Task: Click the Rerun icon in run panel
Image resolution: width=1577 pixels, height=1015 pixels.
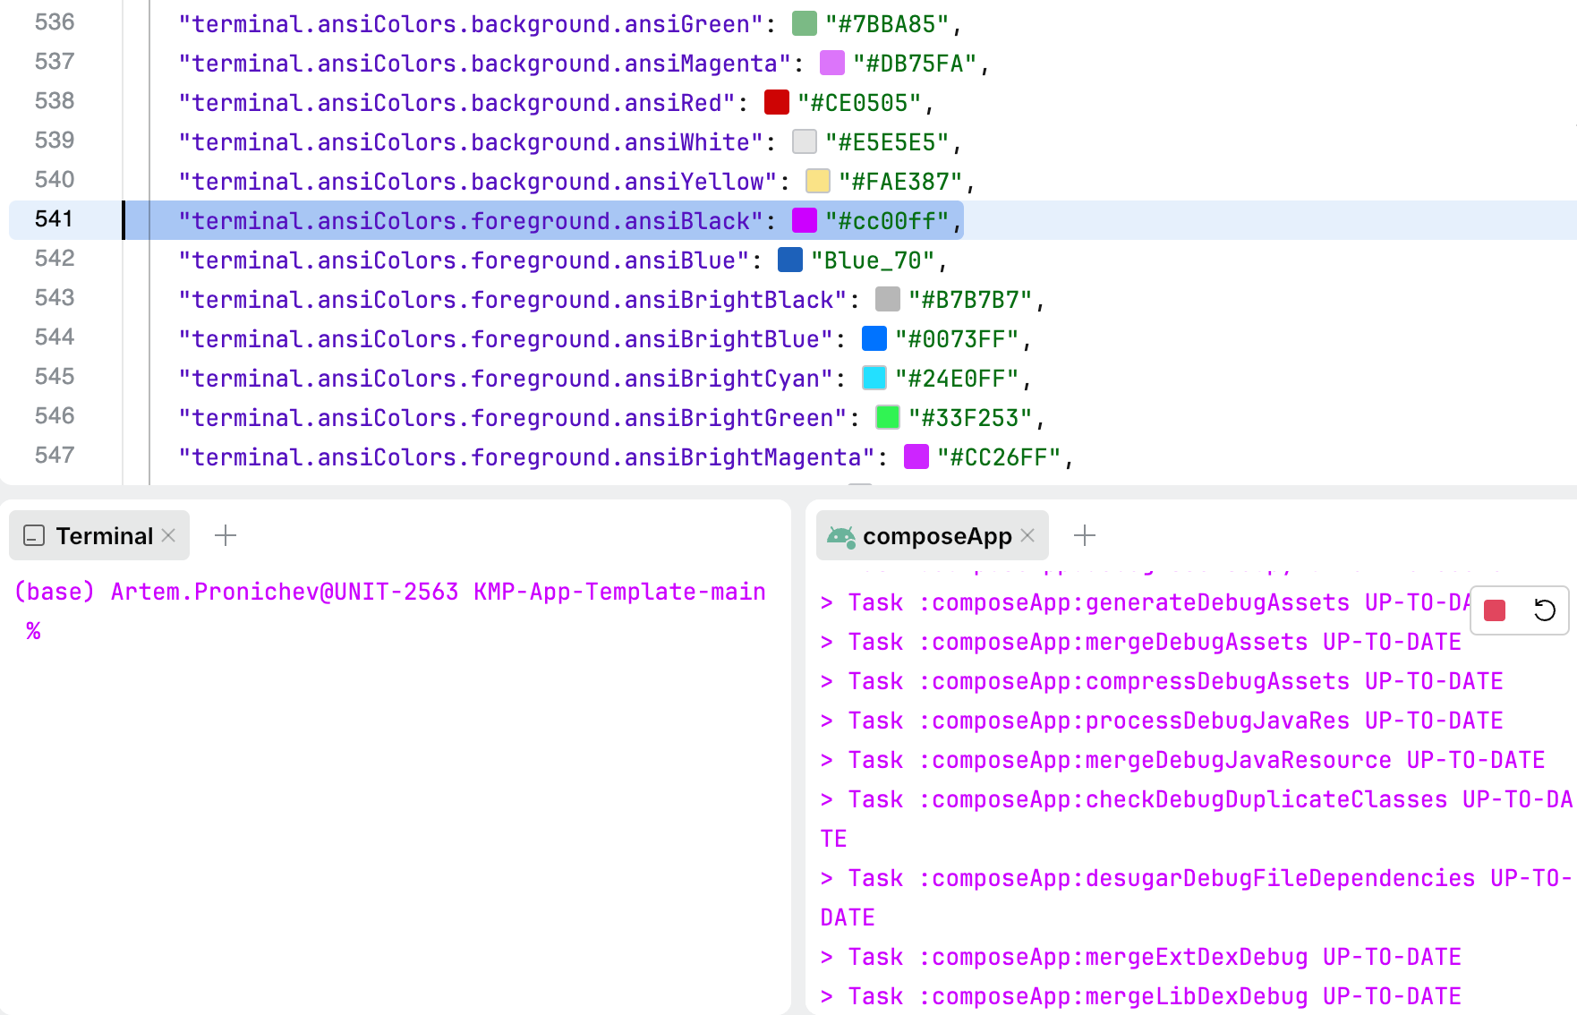Action: coord(1545,610)
